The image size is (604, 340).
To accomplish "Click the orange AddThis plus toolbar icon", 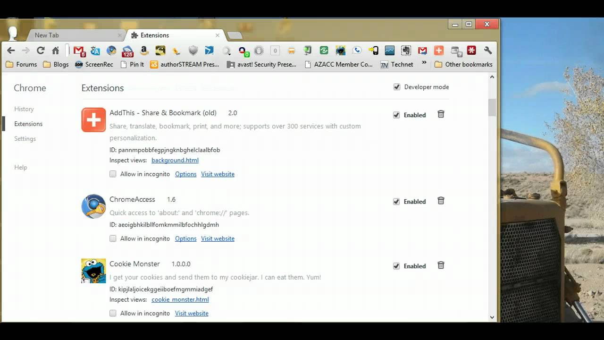I will click(x=439, y=51).
